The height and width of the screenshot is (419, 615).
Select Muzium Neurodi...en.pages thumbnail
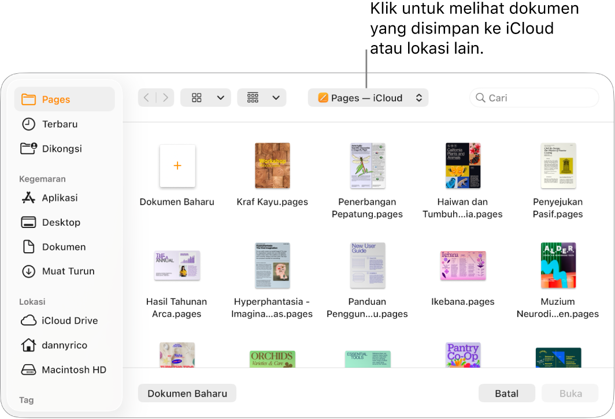(x=558, y=265)
